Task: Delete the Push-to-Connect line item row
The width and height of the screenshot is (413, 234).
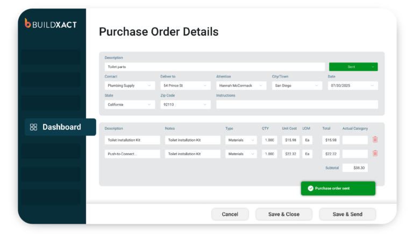Action: pyautogui.click(x=375, y=153)
